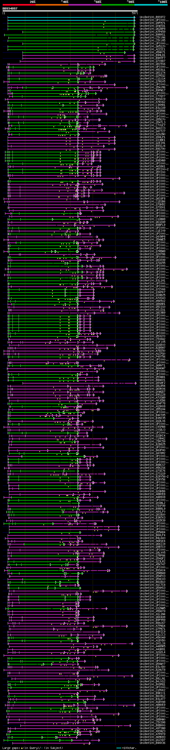The image size is (170, 750).
Task: Select label UniRef100_Q8C9B9
Action: pyautogui.click(x=152, y=313)
